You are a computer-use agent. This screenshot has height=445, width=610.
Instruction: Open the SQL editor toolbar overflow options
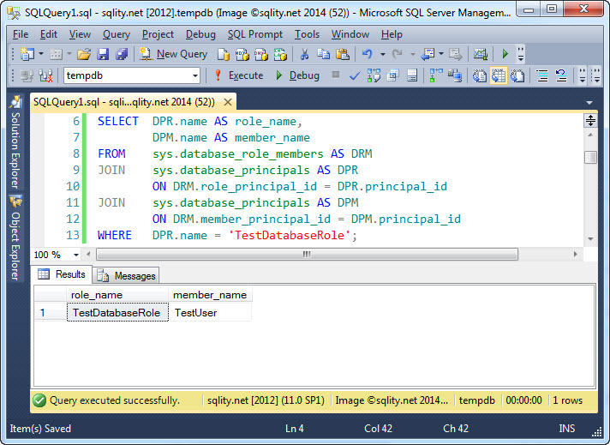click(582, 75)
